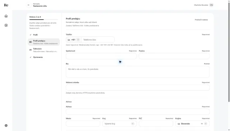Image resolution: width=230 pixels, height=131 pixels.
Task: Click the Charlotta Novotná user name
Action: click(x=201, y=5)
